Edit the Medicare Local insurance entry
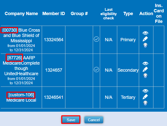 (145, 97)
